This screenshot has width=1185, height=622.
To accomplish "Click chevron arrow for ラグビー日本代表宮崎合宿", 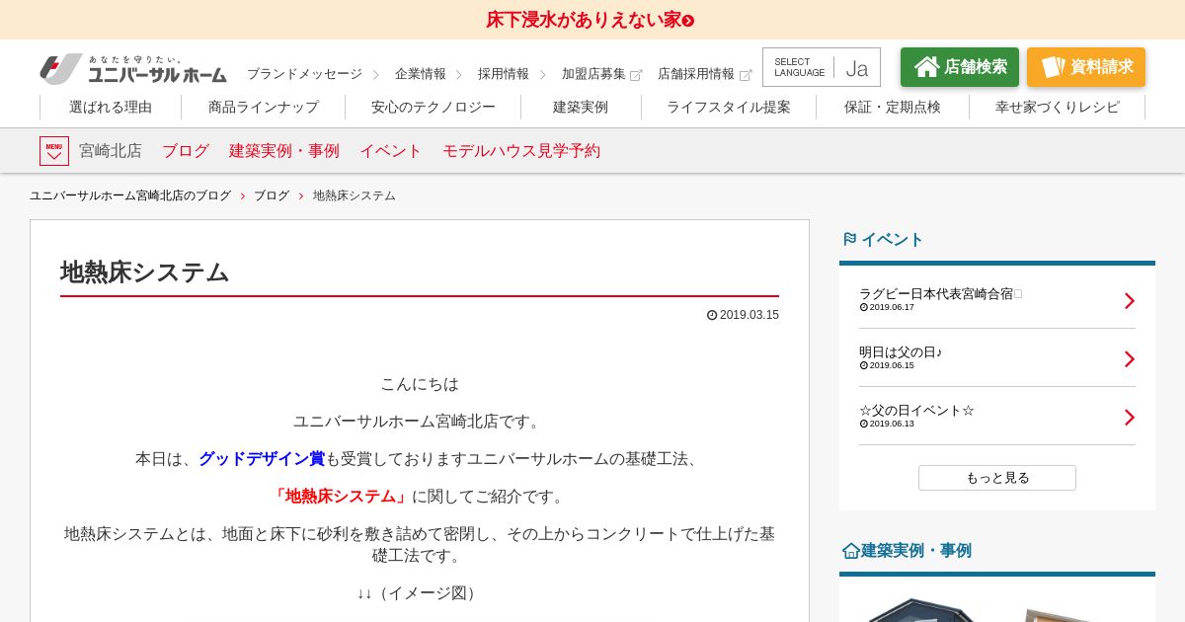I will tap(1130, 300).
